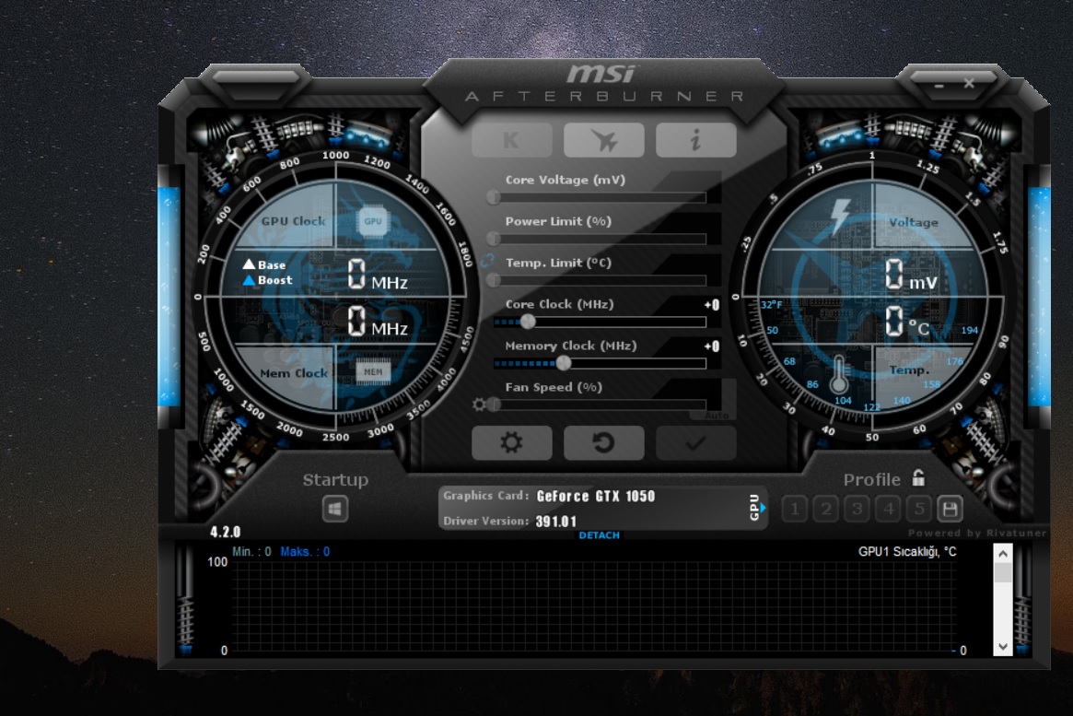
Task: Select profile slot 5
Action: click(x=919, y=509)
